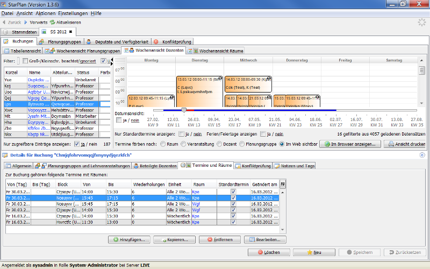Open the Konfliktprüfung tab with red icon
The width and height of the screenshot is (430, 269).
(173, 42)
